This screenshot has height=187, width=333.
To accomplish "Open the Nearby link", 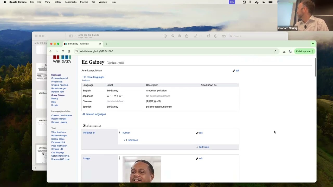I will (x=55, y=99).
